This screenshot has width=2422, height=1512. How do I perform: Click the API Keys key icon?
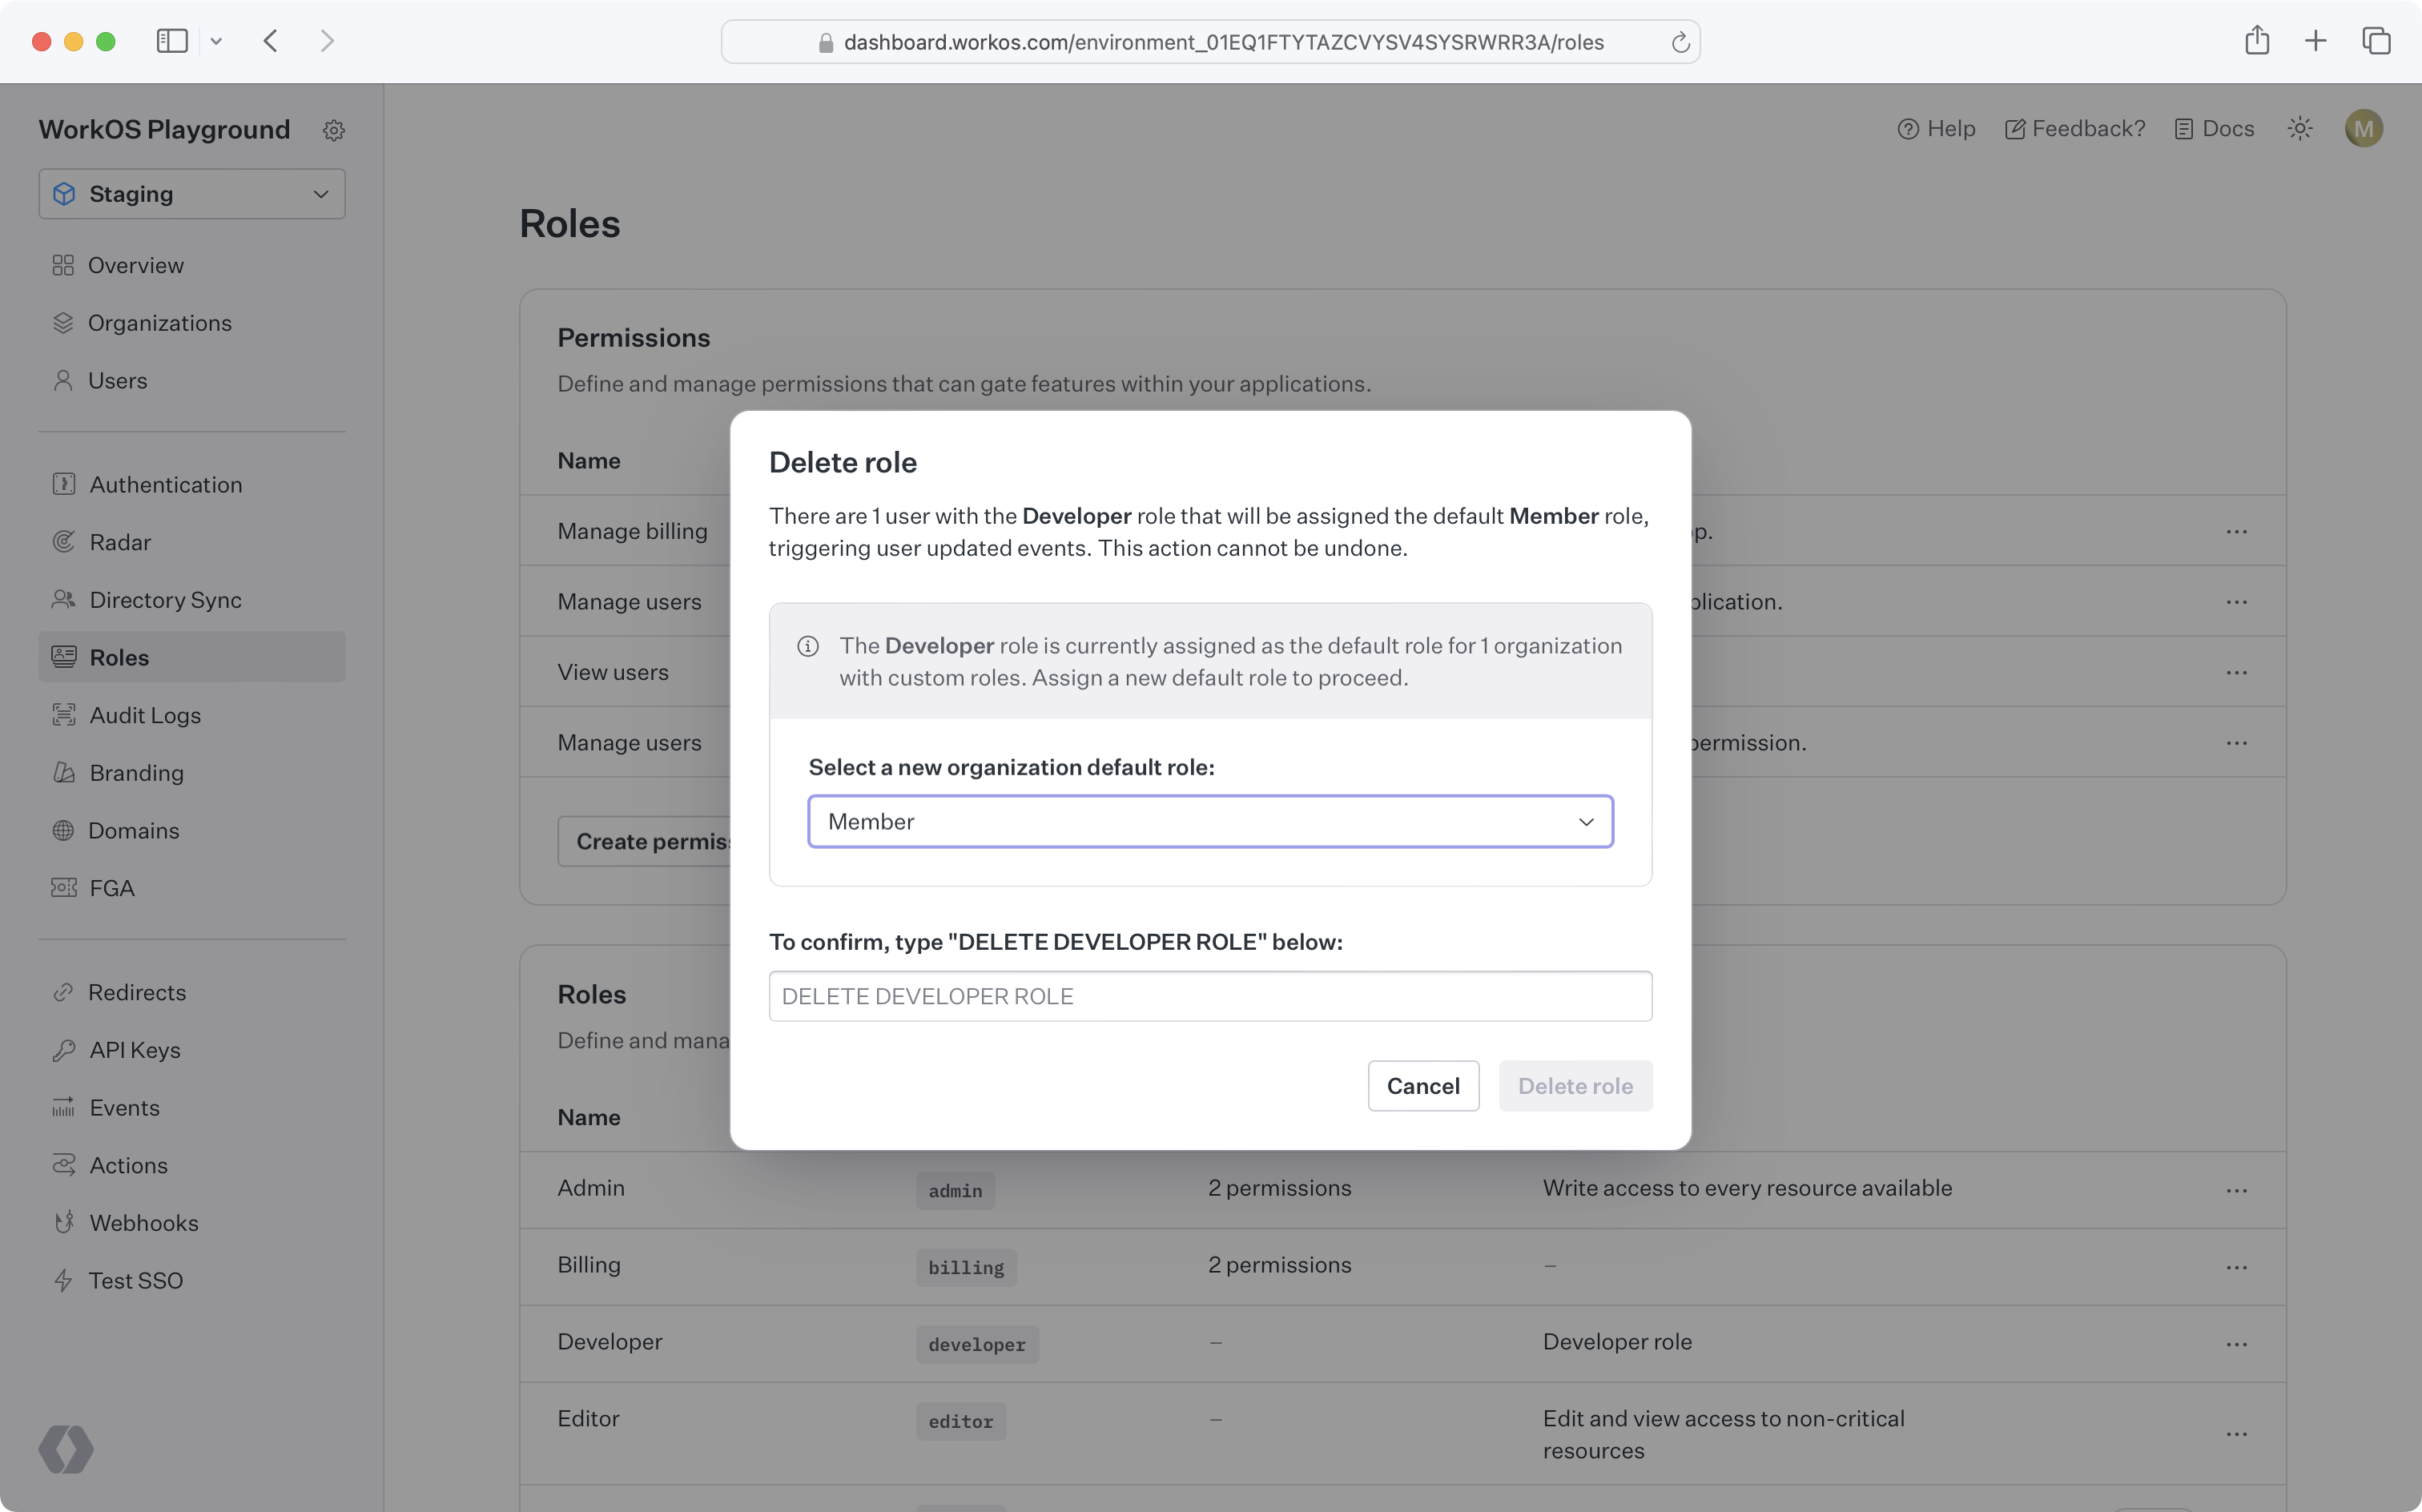64,1050
